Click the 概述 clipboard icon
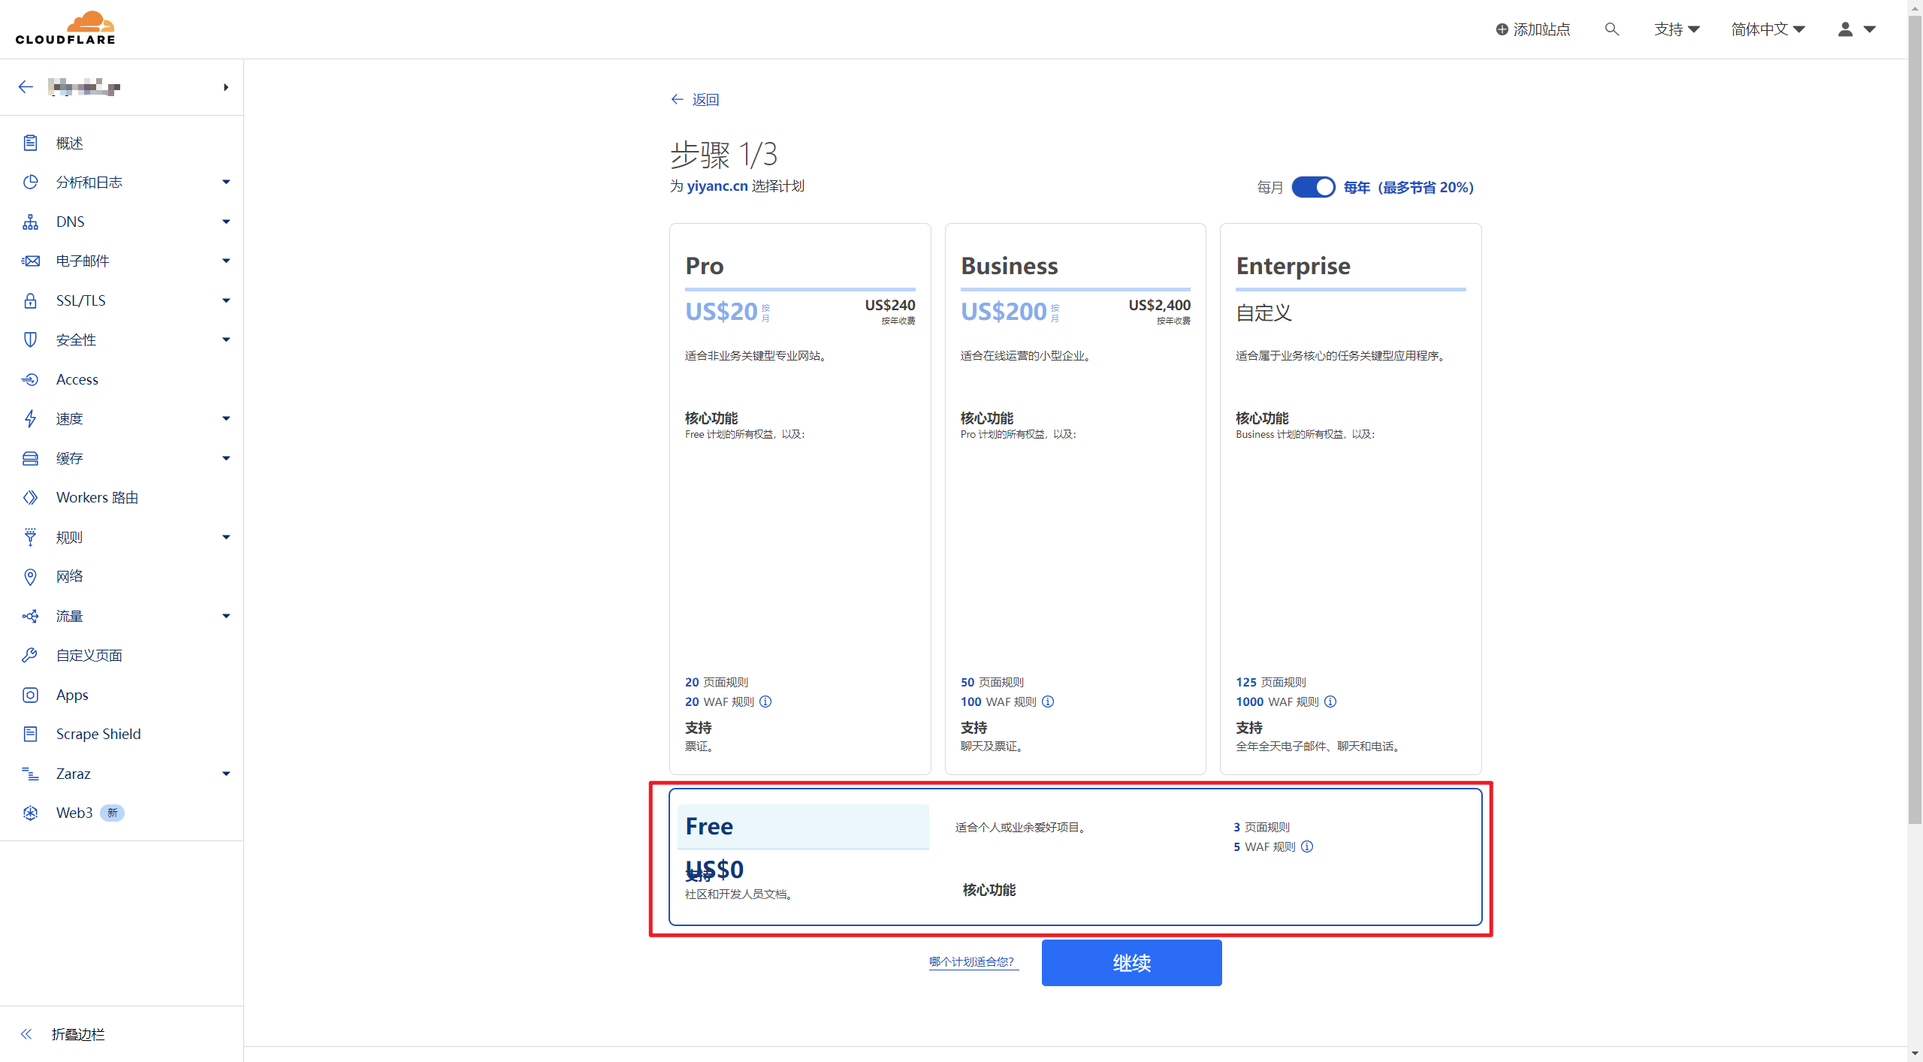The image size is (1923, 1062). 30,143
